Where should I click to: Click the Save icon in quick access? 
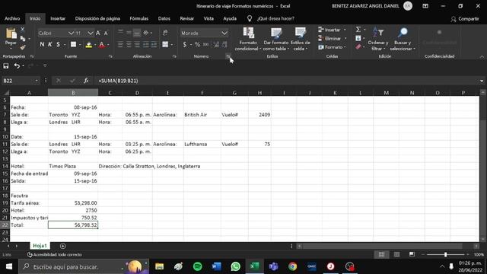click(x=6, y=66)
